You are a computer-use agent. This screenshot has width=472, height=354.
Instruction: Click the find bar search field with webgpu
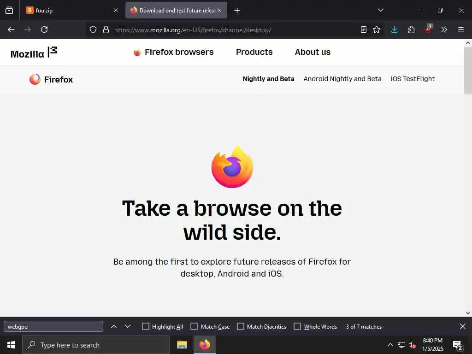pos(53,327)
